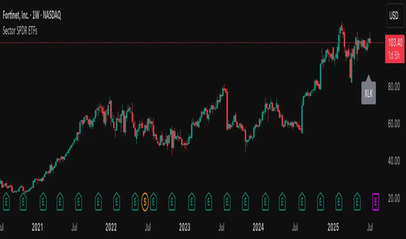Click the 20.00 price axis label

pyautogui.click(x=394, y=198)
